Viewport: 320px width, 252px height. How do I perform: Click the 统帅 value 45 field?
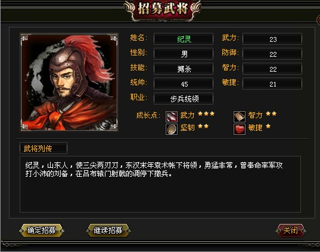(184, 84)
